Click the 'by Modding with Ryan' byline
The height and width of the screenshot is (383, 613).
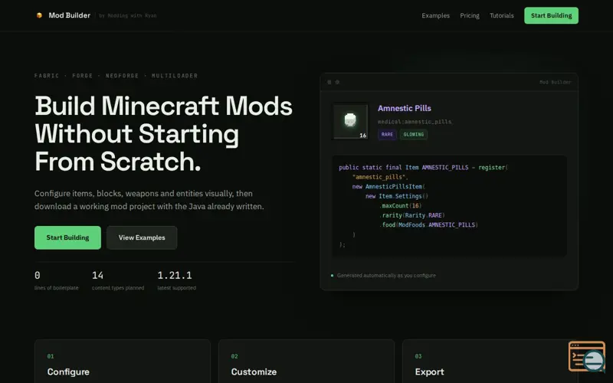point(128,15)
